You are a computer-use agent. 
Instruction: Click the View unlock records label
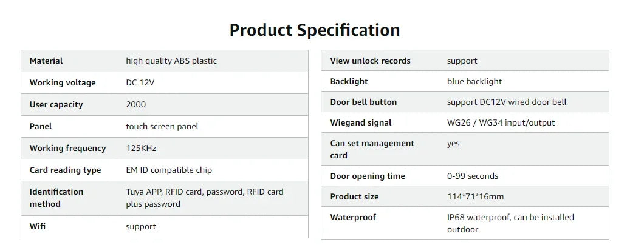370,61
